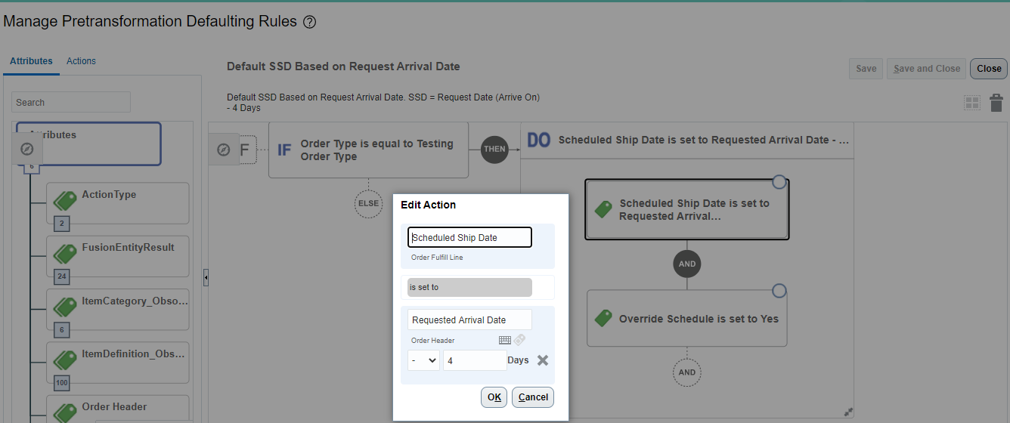Click the green tag icon for FusionEntityResult
The image size is (1010, 423).
(65, 253)
